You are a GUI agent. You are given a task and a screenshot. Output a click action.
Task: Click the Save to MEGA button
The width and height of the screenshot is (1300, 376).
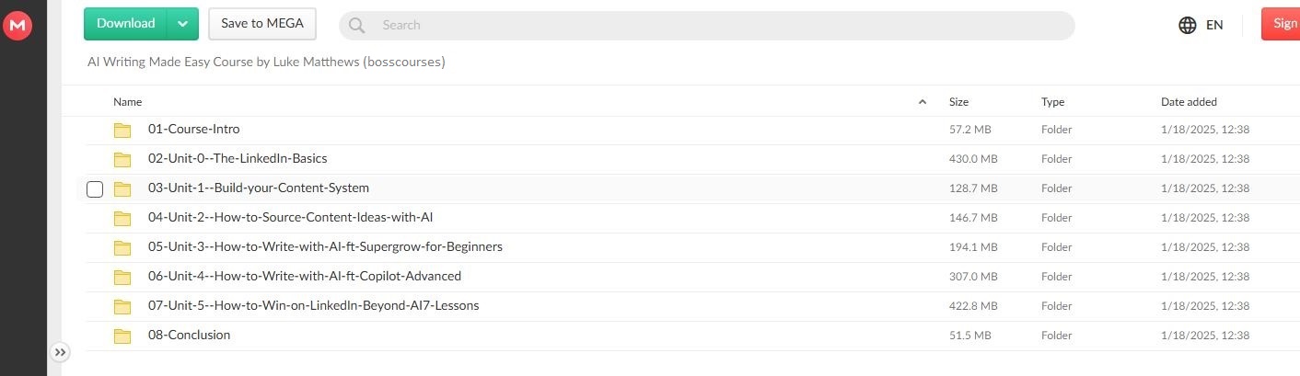tap(262, 24)
